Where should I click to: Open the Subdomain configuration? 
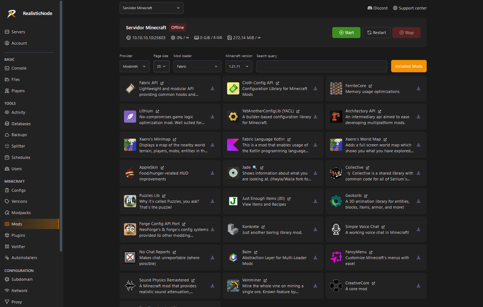coord(19,279)
